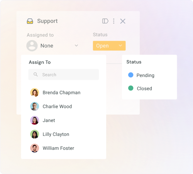Toggle the side panel icon

(x=105, y=21)
